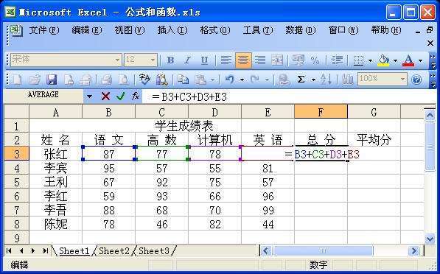This screenshot has height=274, width=440.
Task: Open borders dropdown arrow
Action: [x=370, y=60]
